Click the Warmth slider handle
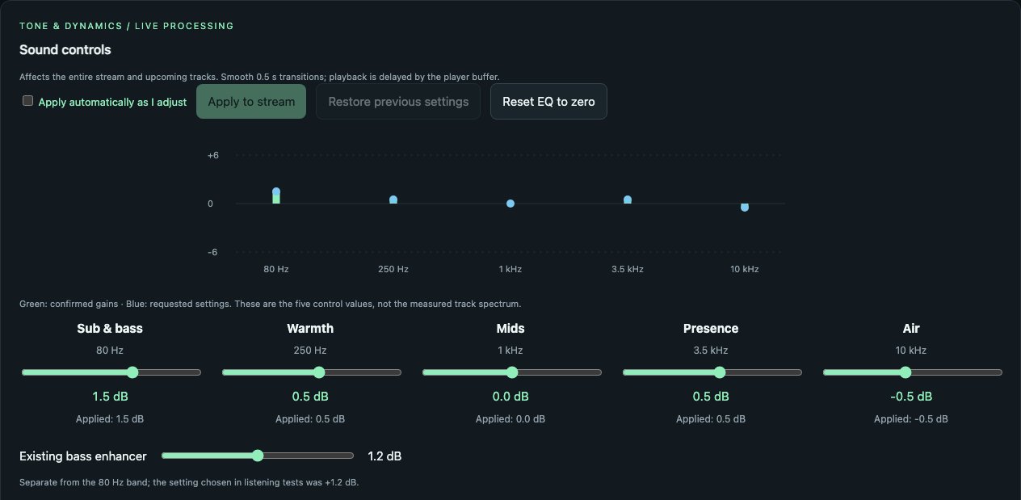 (318, 372)
